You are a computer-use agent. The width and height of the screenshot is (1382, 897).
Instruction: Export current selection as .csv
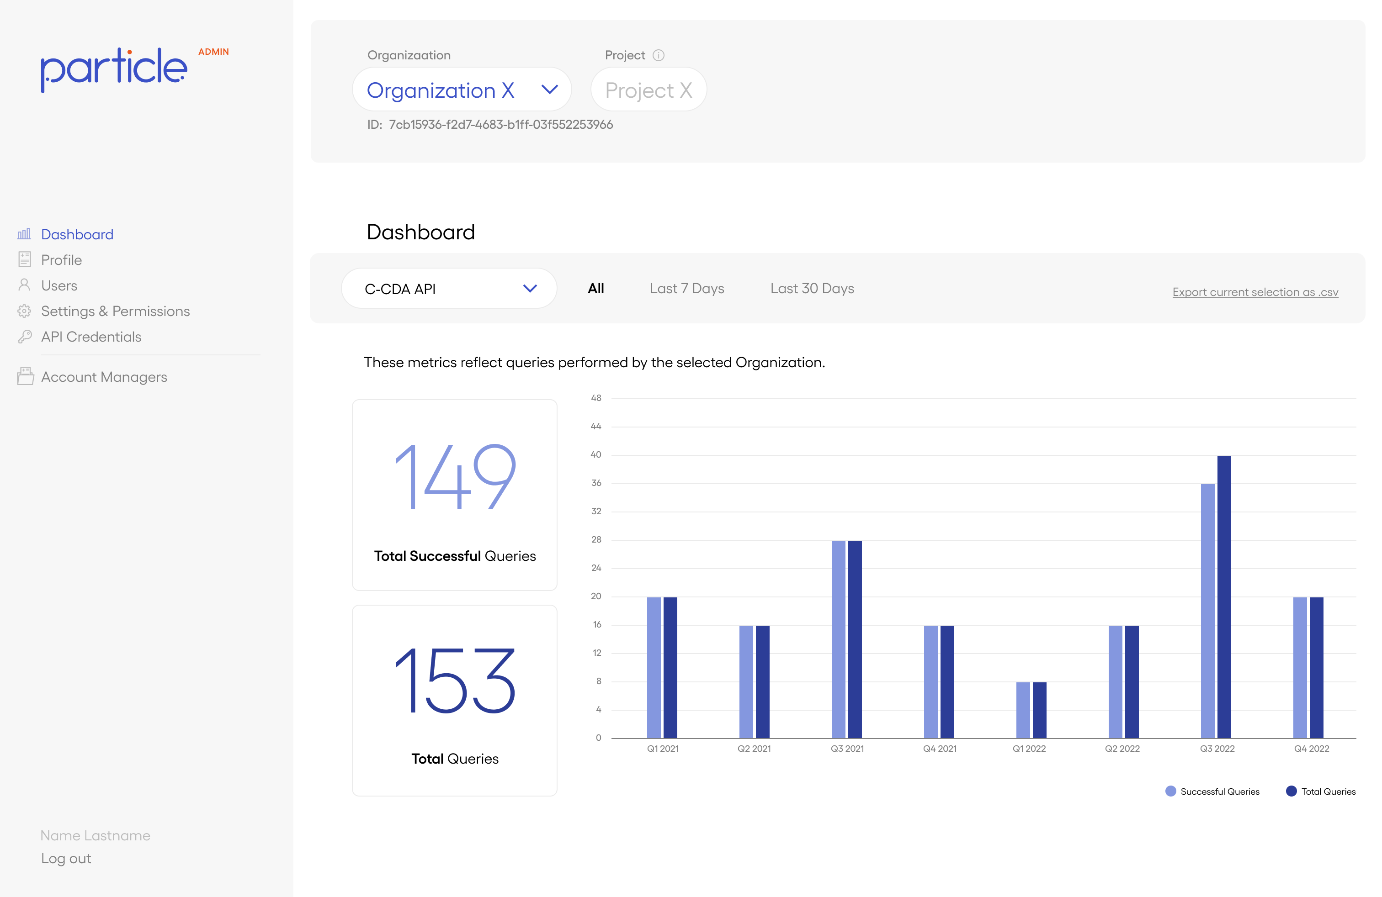1255,292
